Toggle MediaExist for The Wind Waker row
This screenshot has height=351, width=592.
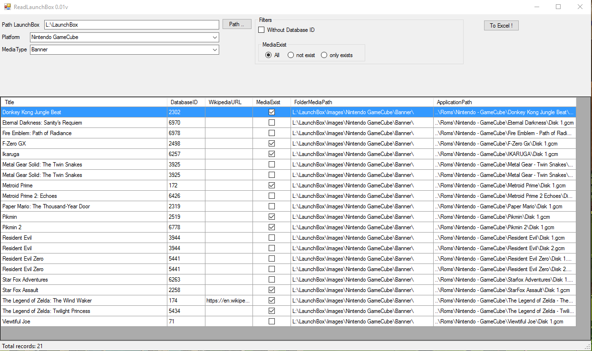coord(272,301)
